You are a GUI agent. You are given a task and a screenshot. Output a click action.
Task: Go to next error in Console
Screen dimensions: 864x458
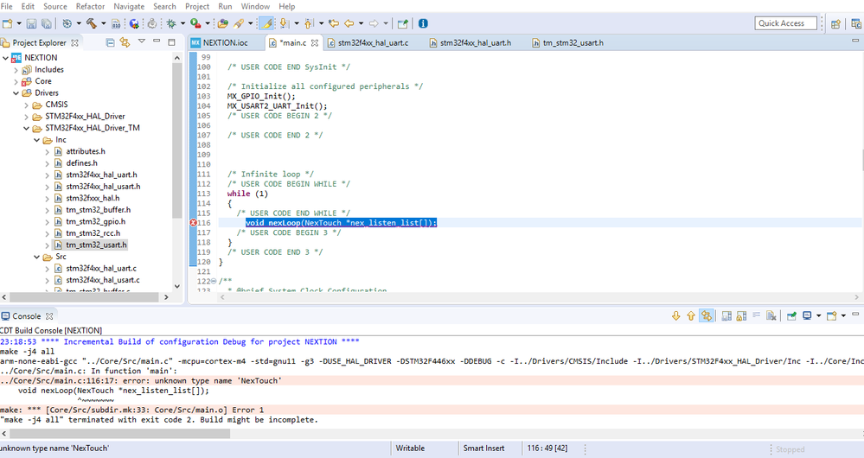click(x=676, y=316)
